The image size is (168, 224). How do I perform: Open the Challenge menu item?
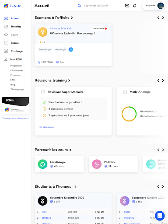pos(17,51)
